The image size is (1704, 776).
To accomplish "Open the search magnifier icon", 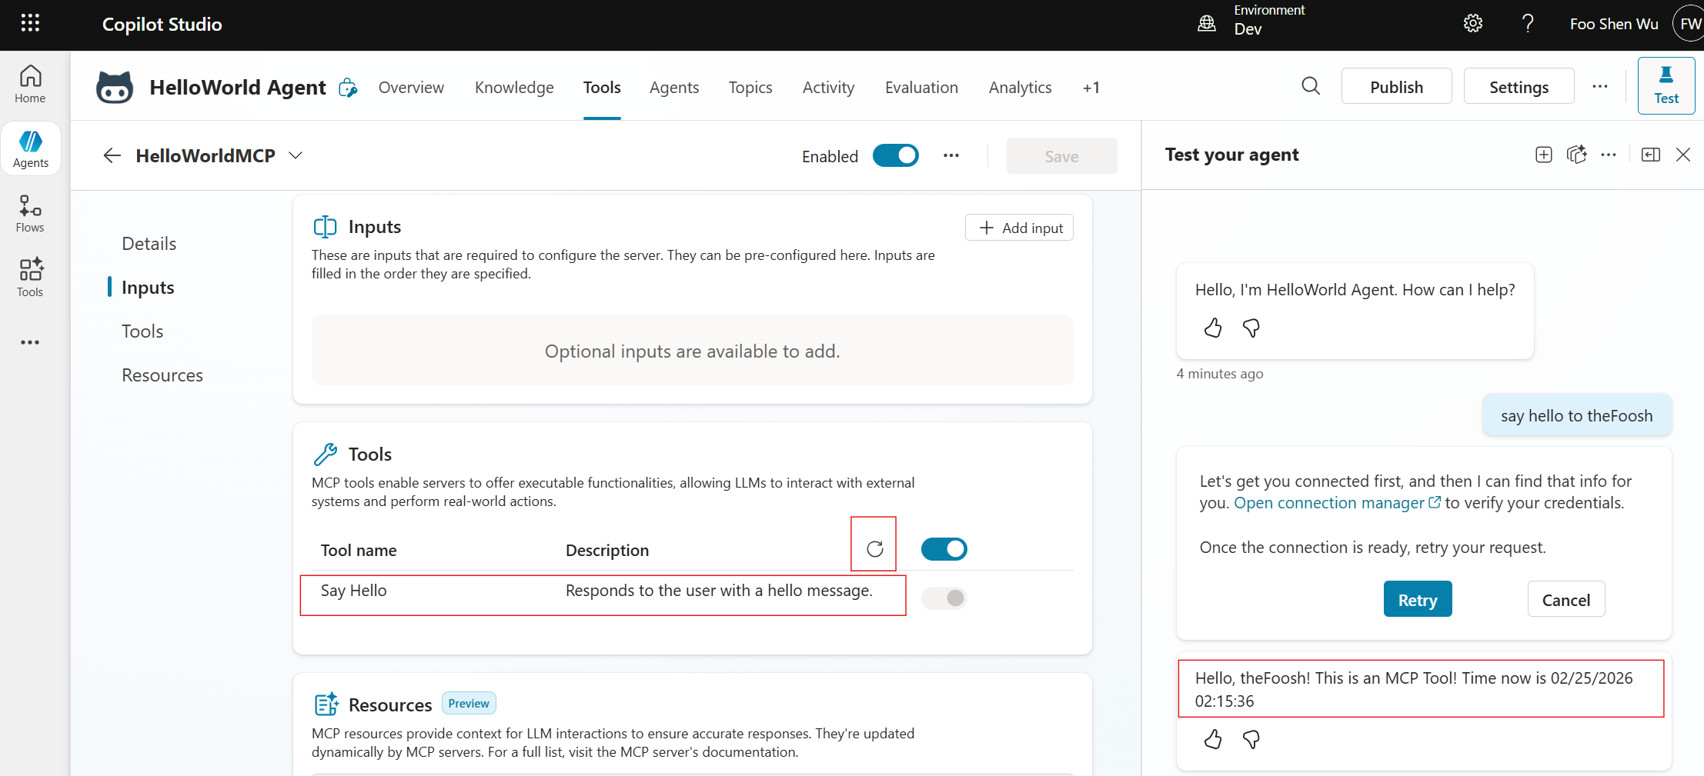I will (1311, 86).
